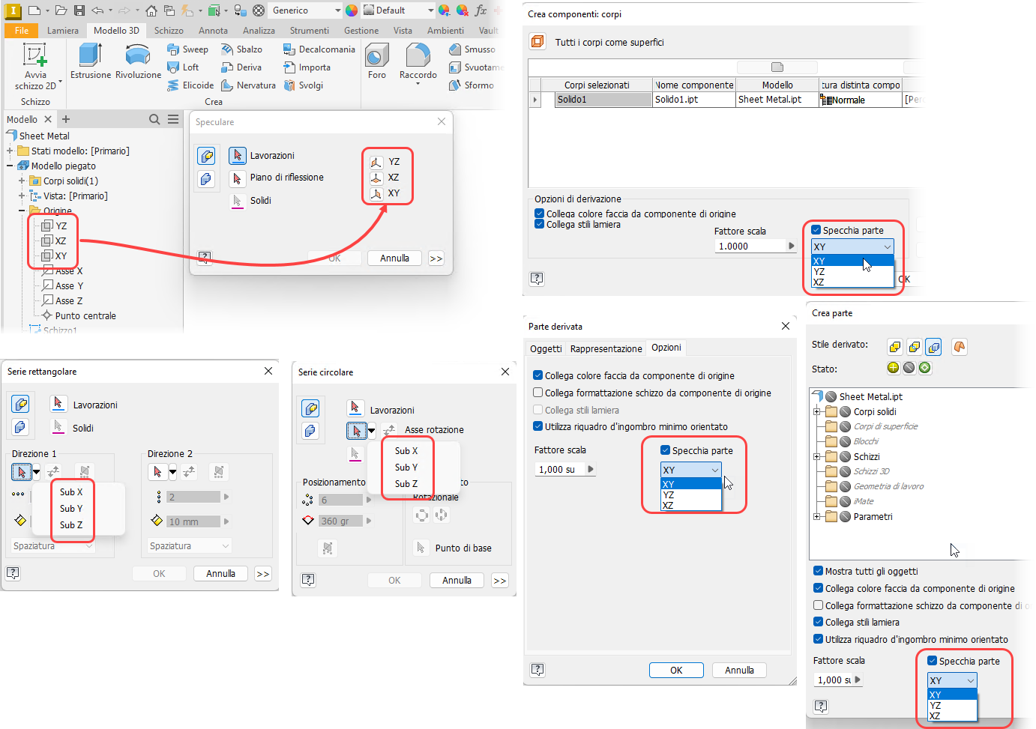Open the XY plane dropdown in Parte derivata
This screenshot has height=729, width=1036.
(x=690, y=470)
